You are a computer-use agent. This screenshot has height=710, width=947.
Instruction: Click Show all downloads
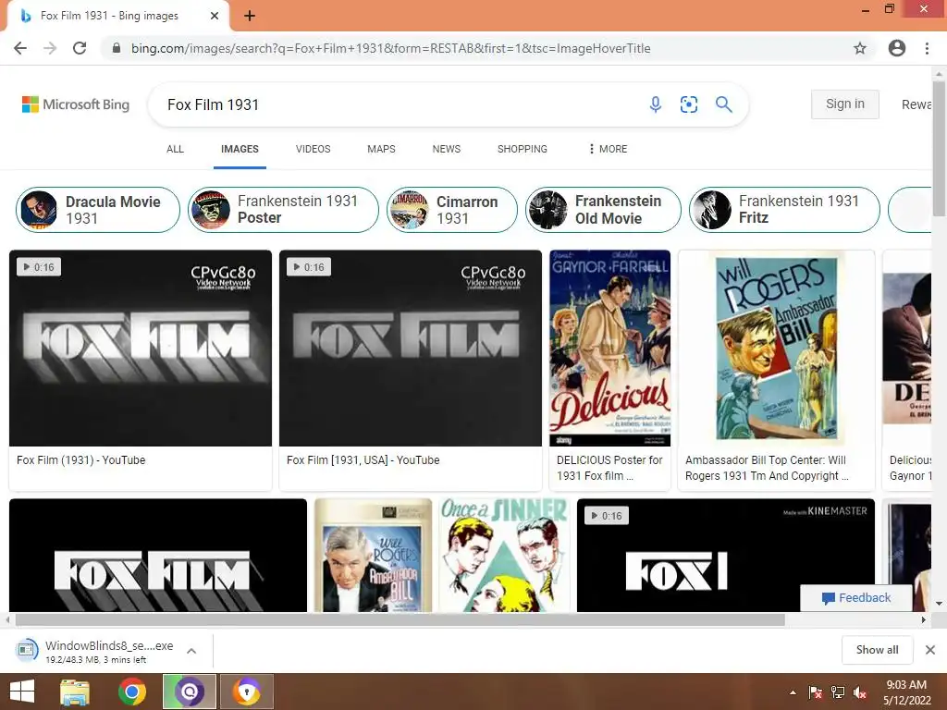click(877, 650)
